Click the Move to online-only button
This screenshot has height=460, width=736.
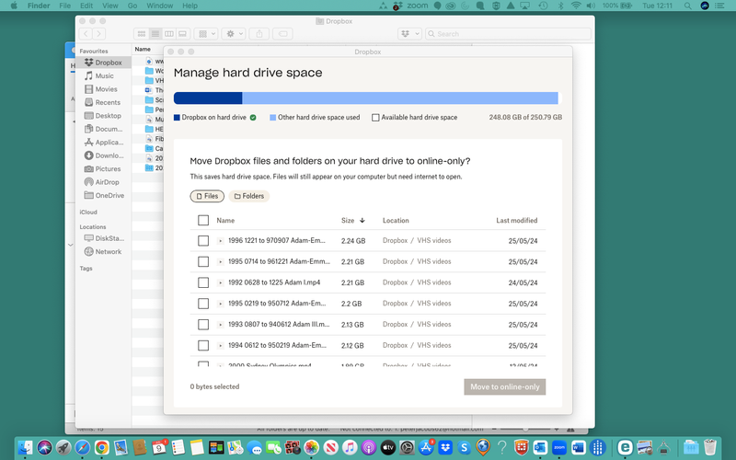click(x=504, y=387)
